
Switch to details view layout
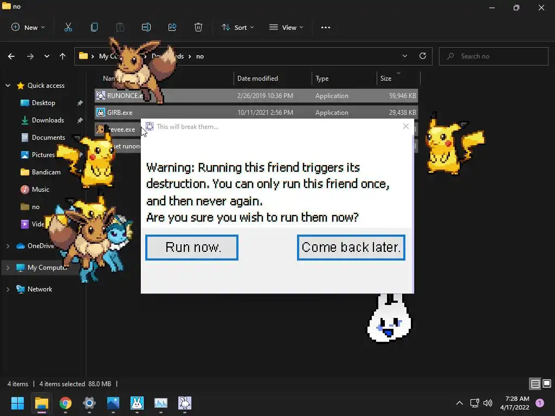(x=535, y=384)
